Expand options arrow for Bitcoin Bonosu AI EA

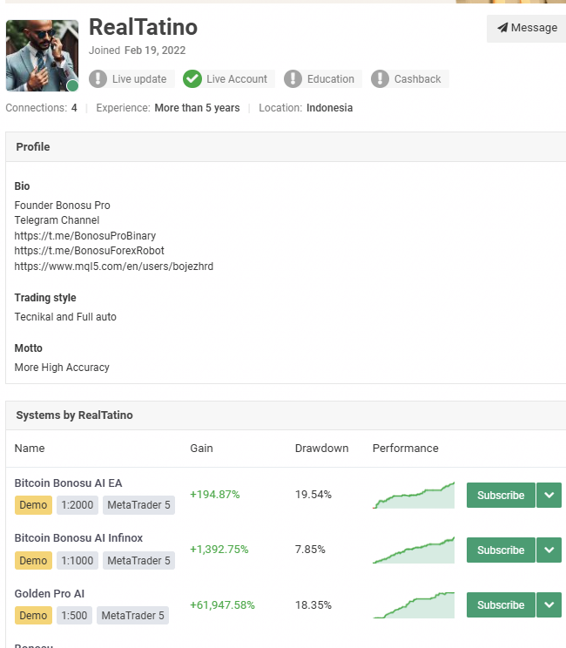coord(549,496)
